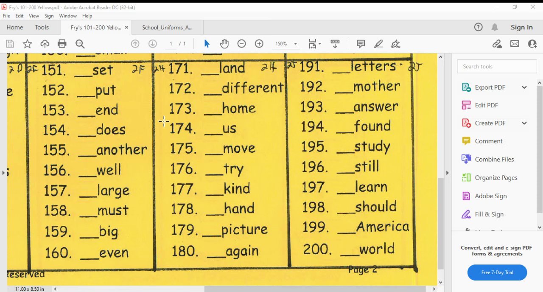Switch to the School_Uniforms_A... document tab
The height and width of the screenshot is (292, 543).
[167, 28]
